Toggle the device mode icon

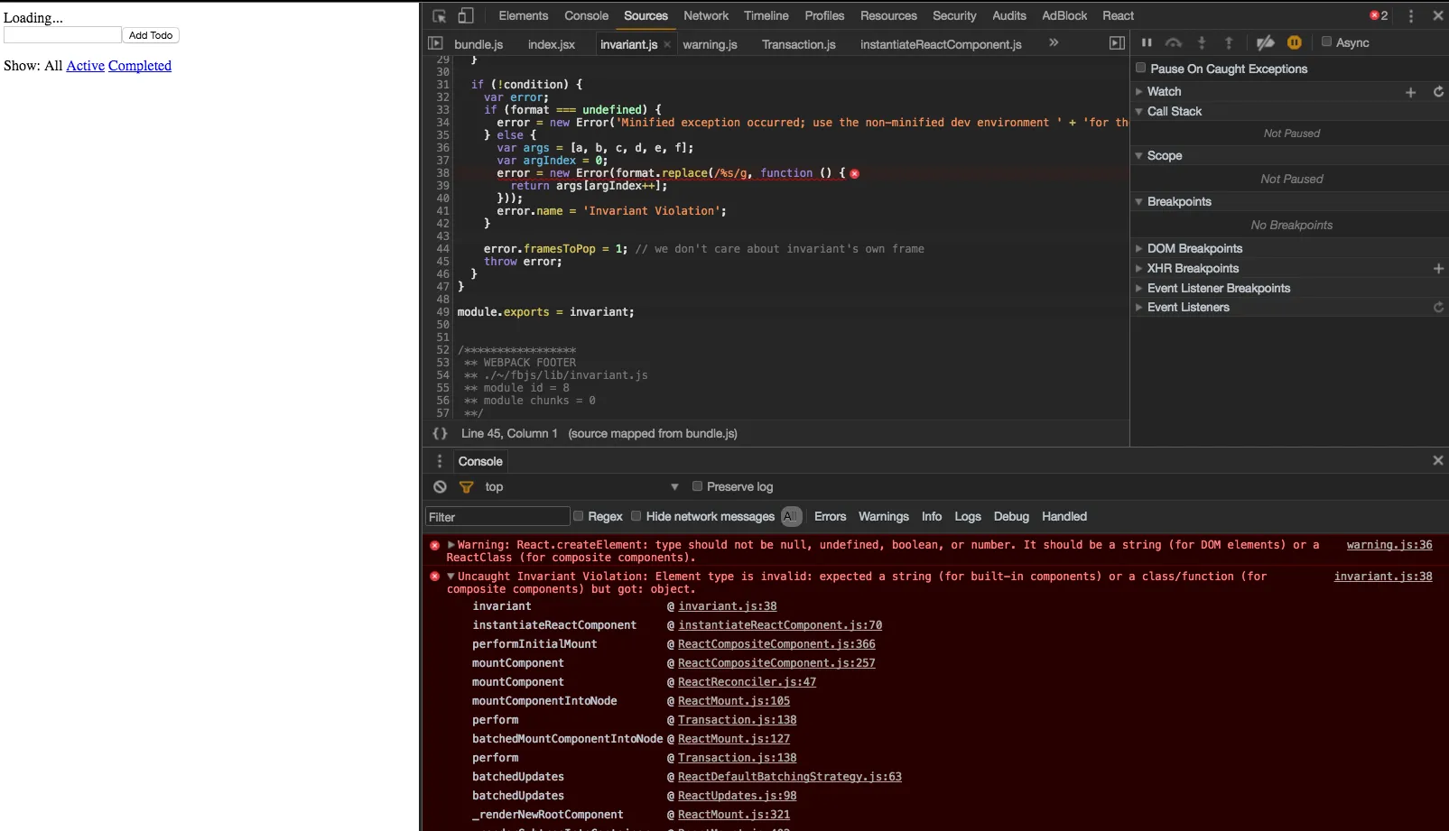pyautogui.click(x=466, y=15)
